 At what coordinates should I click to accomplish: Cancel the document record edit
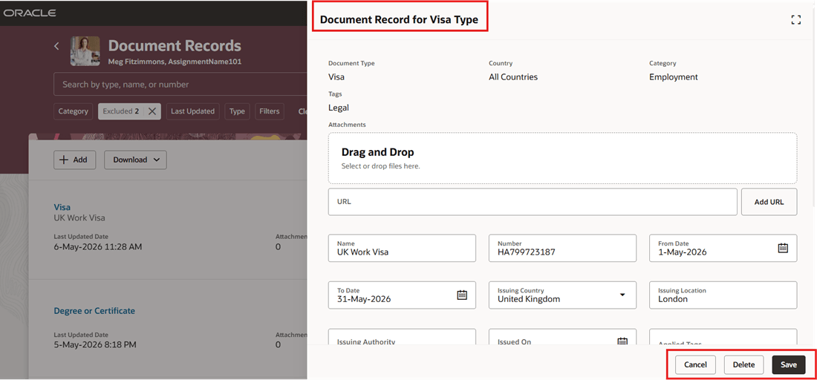coord(696,365)
